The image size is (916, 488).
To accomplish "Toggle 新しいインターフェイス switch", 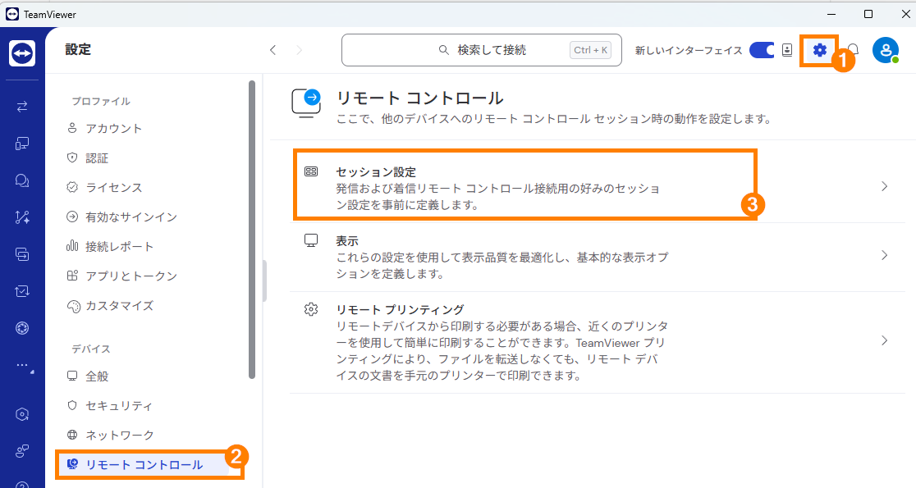I will (762, 50).
